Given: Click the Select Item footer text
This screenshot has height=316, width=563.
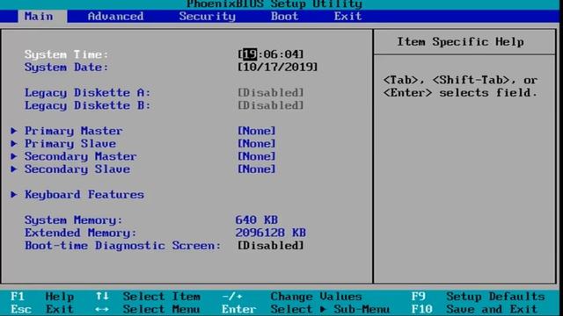Looking at the screenshot, I should point(162,297).
